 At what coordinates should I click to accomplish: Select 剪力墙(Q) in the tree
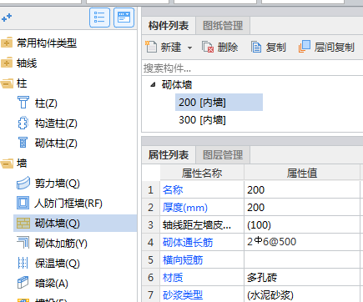tap(58, 184)
